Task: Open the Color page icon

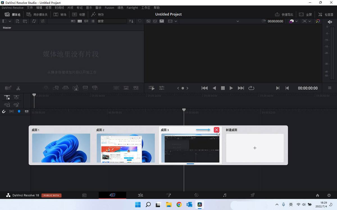Action: (196, 195)
